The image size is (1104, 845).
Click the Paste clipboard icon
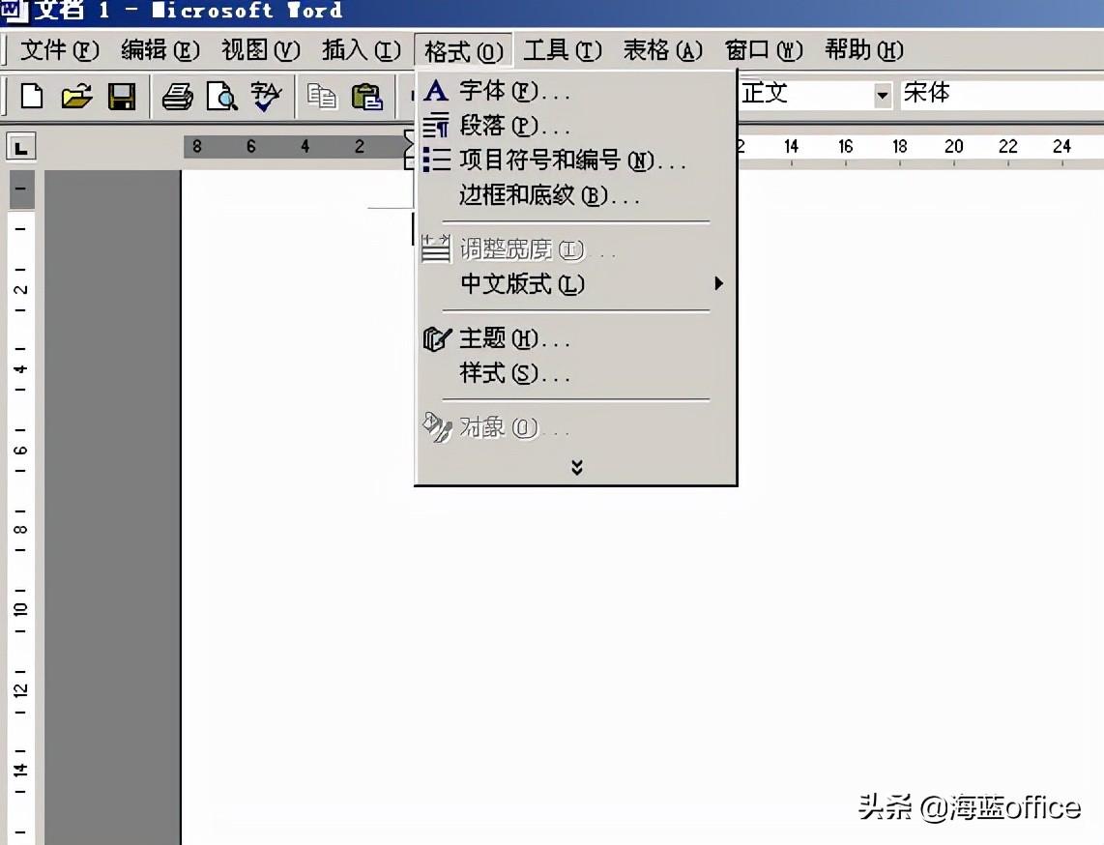[x=366, y=97]
